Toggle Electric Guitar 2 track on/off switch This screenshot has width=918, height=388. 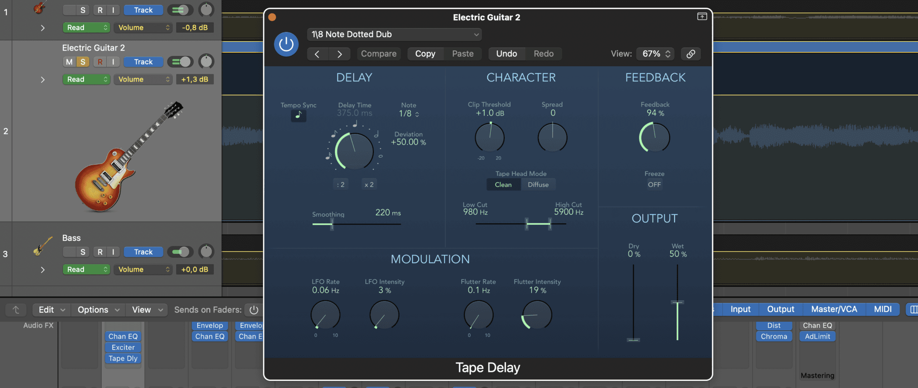tap(181, 62)
